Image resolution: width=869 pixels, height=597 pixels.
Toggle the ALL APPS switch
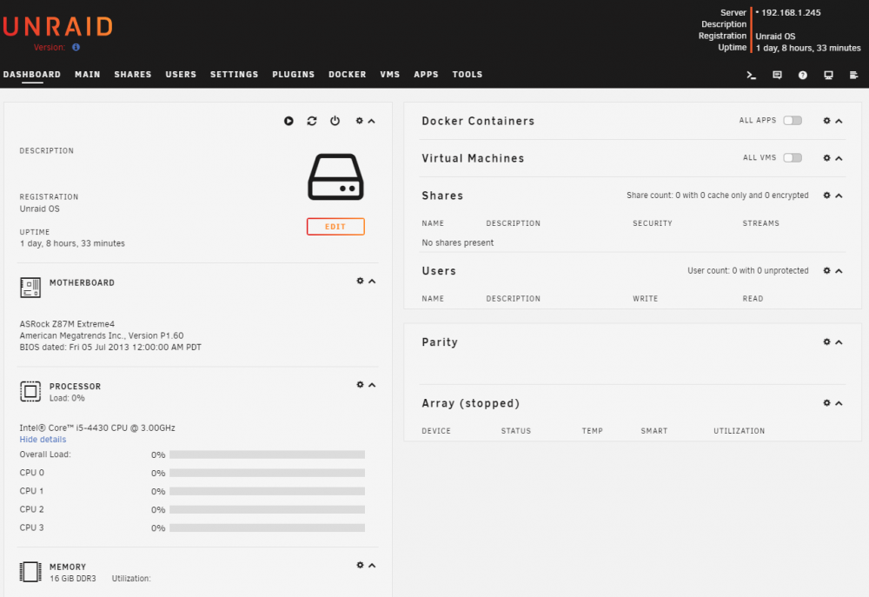pyautogui.click(x=793, y=120)
